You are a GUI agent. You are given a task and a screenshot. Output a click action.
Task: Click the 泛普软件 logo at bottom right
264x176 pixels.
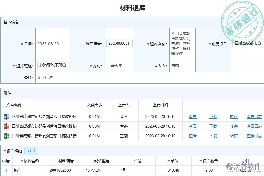tap(243, 166)
